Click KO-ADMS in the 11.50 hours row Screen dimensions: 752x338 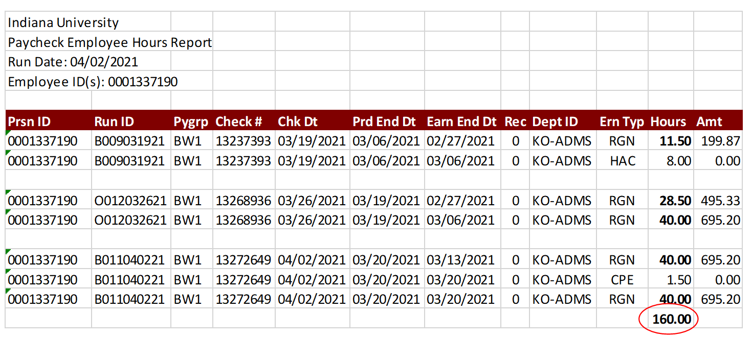562,141
